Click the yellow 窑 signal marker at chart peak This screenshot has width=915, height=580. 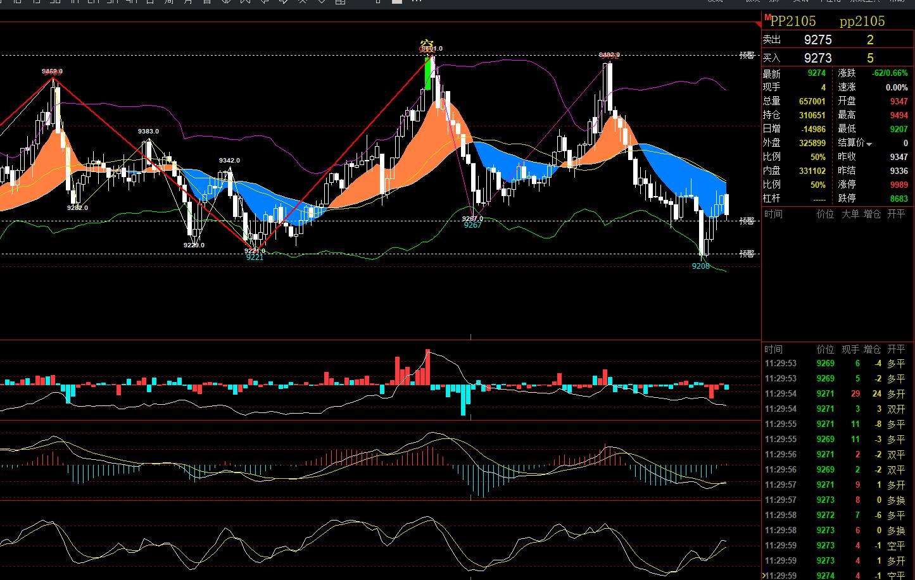(426, 45)
